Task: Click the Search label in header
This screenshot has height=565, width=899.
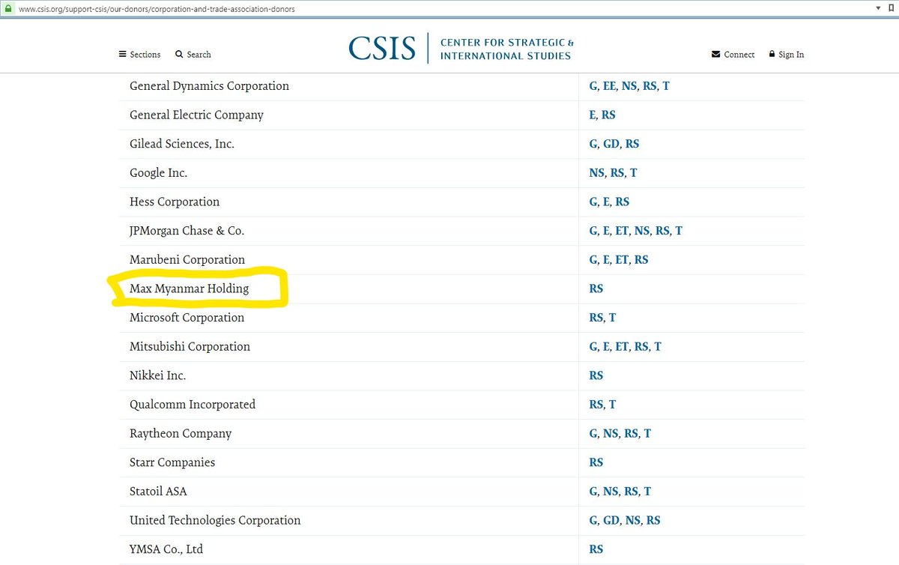Action: [x=199, y=55]
